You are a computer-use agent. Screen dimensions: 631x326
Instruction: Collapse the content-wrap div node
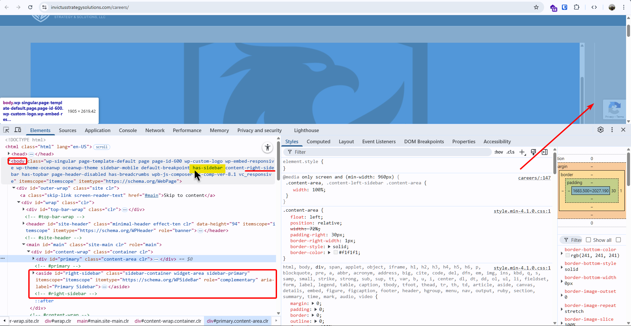29,251
